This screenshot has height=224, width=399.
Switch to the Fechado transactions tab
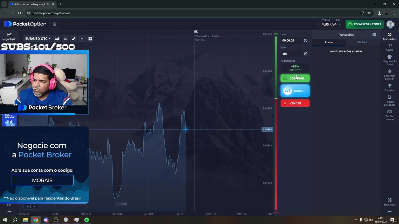pyautogui.click(x=363, y=42)
